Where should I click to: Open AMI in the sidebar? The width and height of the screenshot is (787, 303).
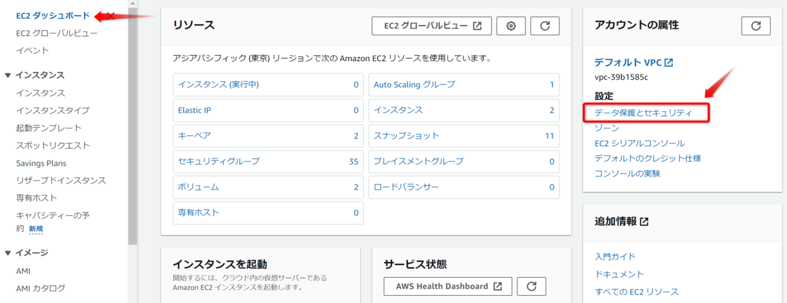pos(24,271)
